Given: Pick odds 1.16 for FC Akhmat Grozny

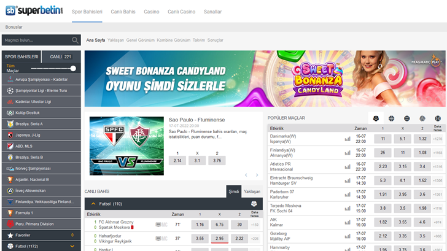Looking at the screenshot, I should (x=200, y=225).
